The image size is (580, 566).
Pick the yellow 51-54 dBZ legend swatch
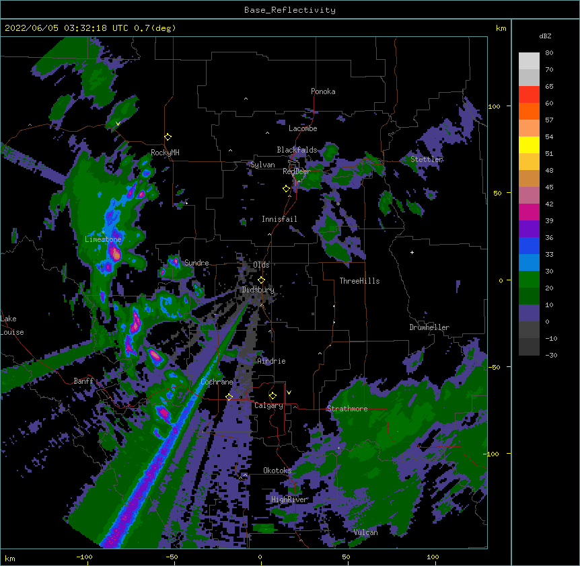[529, 145]
